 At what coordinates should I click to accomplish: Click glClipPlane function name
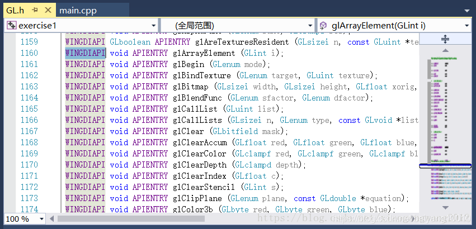197,198
